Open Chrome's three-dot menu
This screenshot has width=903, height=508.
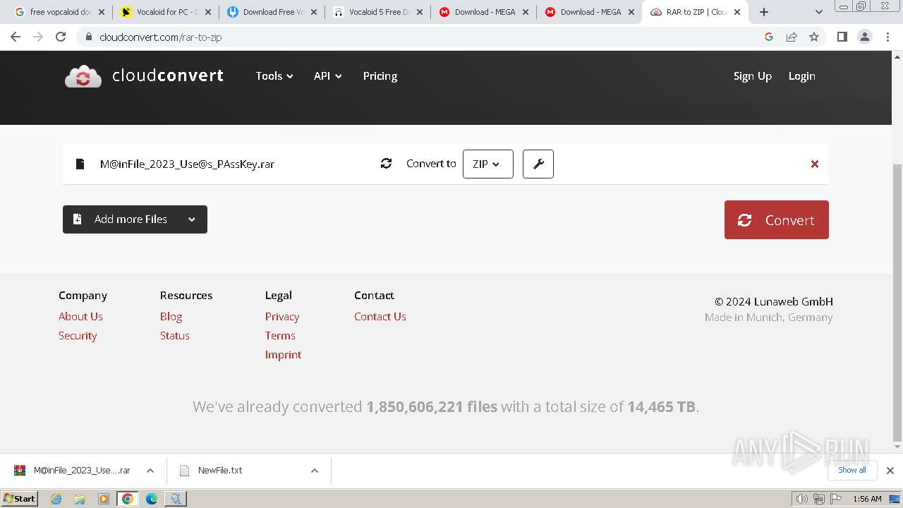[888, 37]
